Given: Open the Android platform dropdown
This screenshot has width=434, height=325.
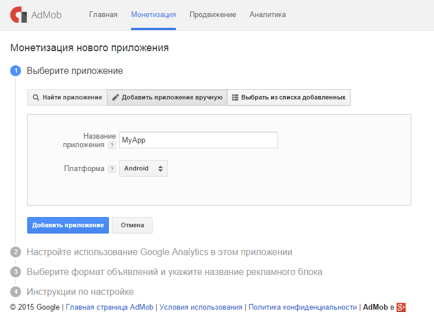Looking at the screenshot, I should pos(144,168).
